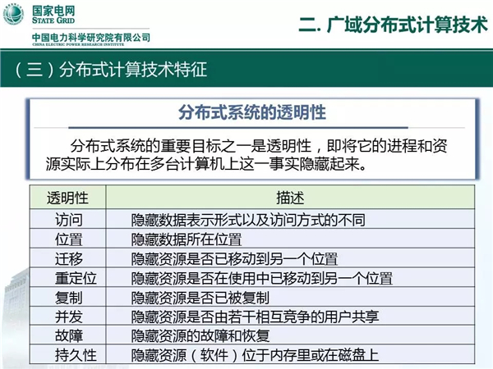
Task: Select the description 隐藏资源（软件）位于内存里或在磁盘上
Action: (x=256, y=354)
